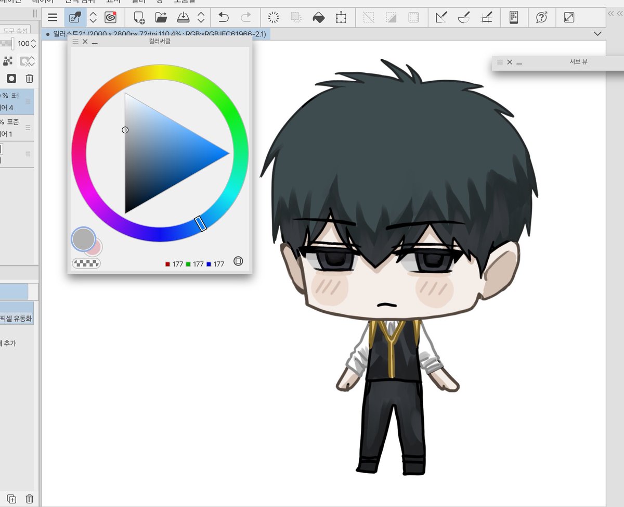Click the diagonal-arrows fullscreen icon
Viewport: 624px width, 507px height.
coord(569,18)
